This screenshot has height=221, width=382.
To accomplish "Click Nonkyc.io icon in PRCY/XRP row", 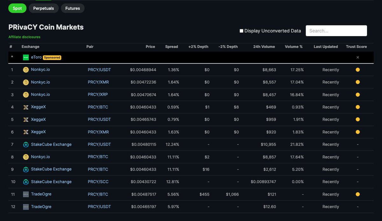I will tap(26, 95).
